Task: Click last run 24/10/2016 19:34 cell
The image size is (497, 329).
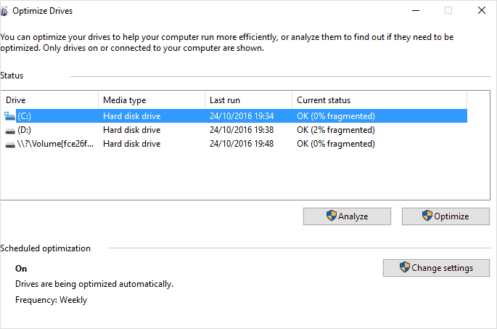Action: pyautogui.click(x=242, y=116)
